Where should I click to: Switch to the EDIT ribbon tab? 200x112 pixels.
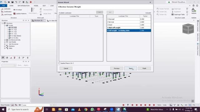(44, 6)
